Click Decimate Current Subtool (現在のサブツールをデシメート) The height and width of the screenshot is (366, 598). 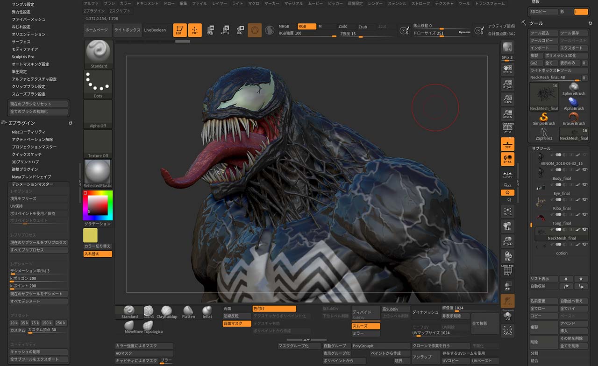[x=39, y=294]
